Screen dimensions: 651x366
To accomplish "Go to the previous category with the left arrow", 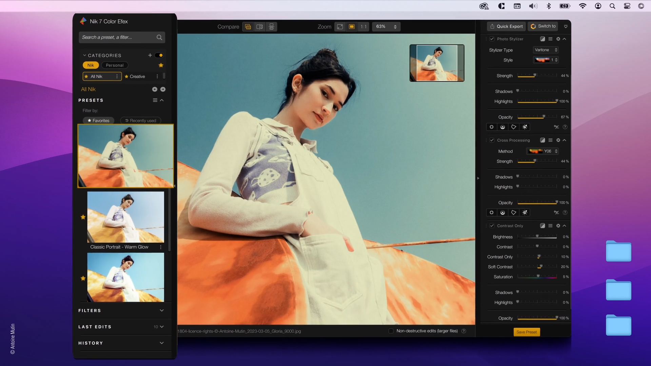I will coord(155,89).
